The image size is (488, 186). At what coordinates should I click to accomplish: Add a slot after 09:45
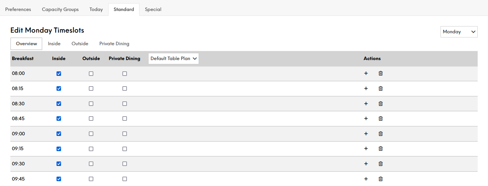pos(366,179)
